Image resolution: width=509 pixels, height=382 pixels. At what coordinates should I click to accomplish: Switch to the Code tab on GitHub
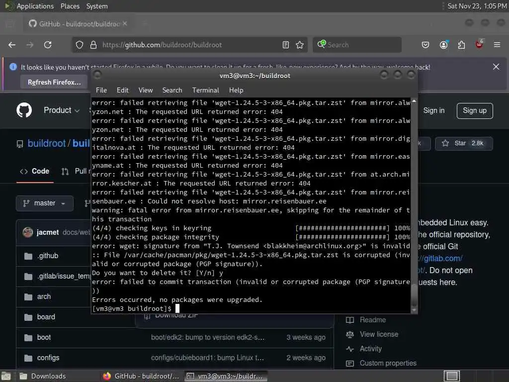pos(35,171)
